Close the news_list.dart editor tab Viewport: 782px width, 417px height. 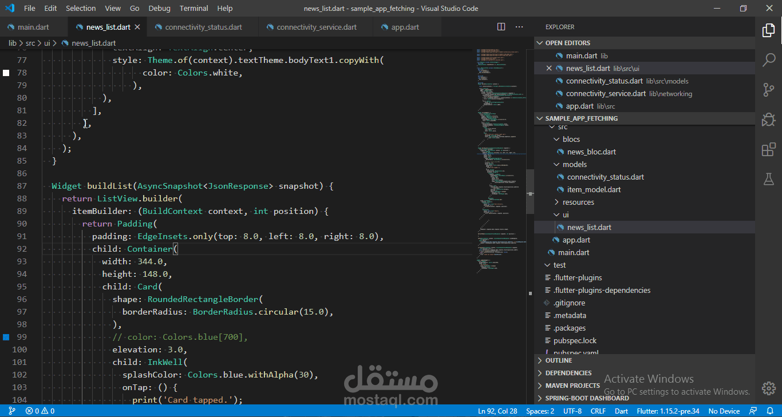[x=137, y=27]
